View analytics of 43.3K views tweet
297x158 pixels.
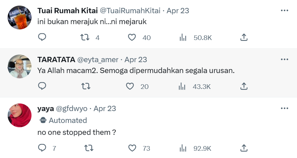tap(182, 86)
